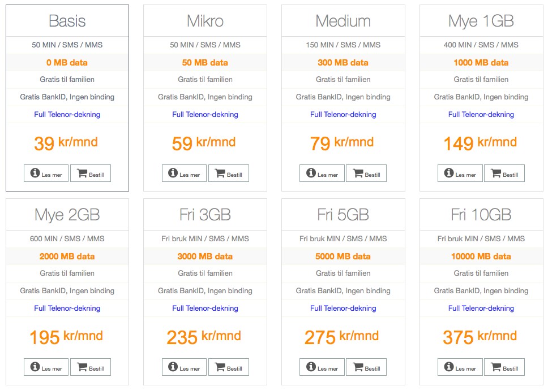Open Full Telenor-dekning link under Mye 2GB
The width and height of the screenshot is (548, 391).
click(x=67, y=309)
